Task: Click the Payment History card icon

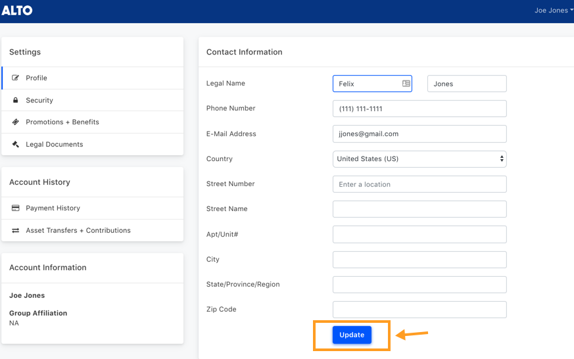Action: coord(15,208)
